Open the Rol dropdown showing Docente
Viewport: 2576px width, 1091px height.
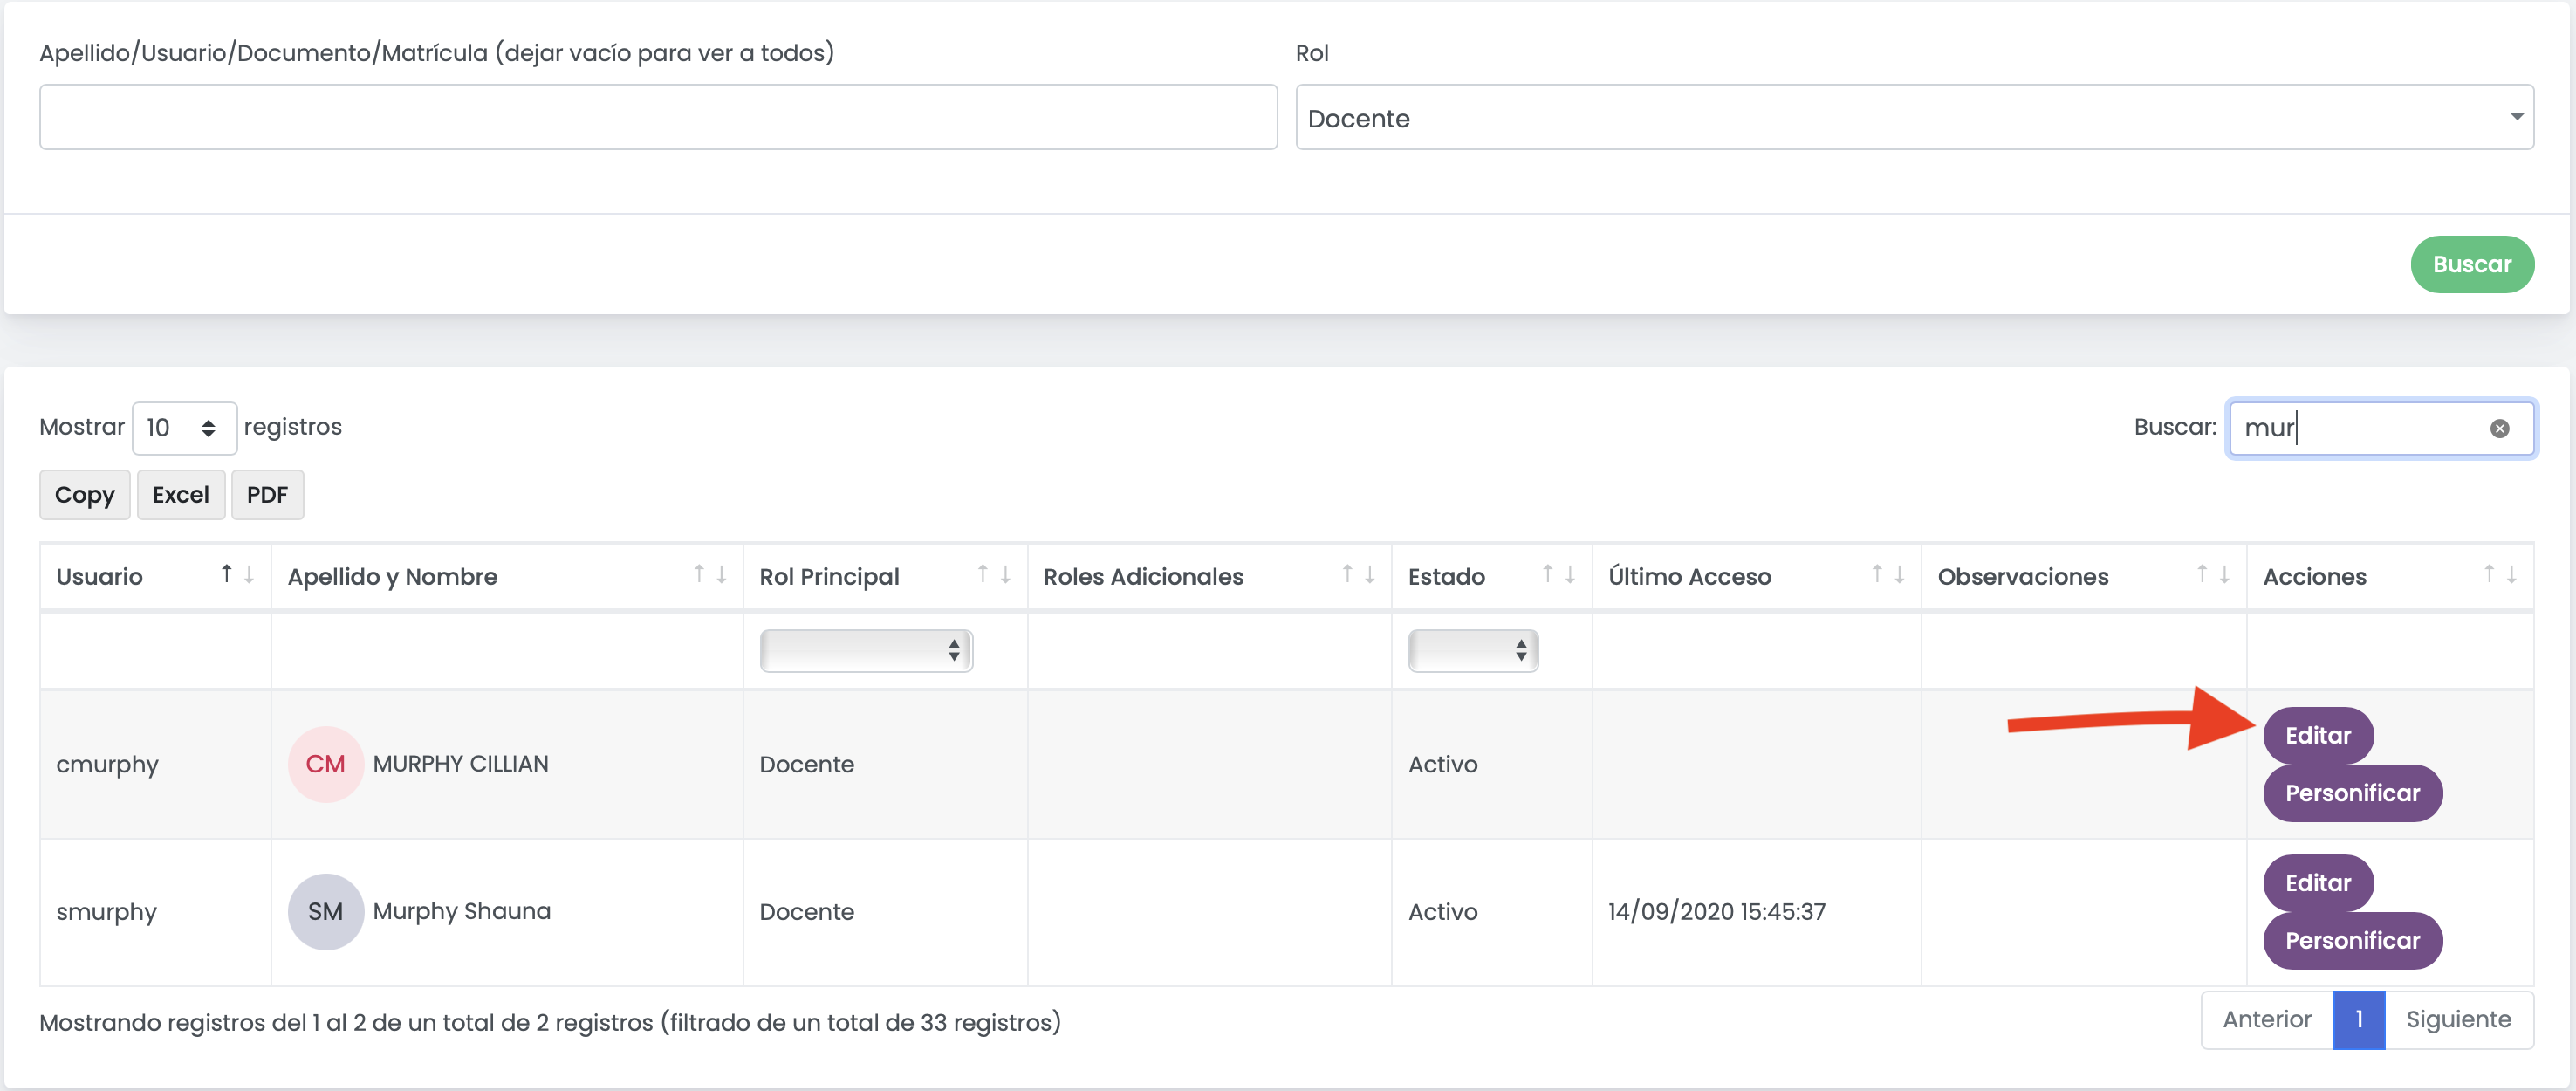[1914, 118]
